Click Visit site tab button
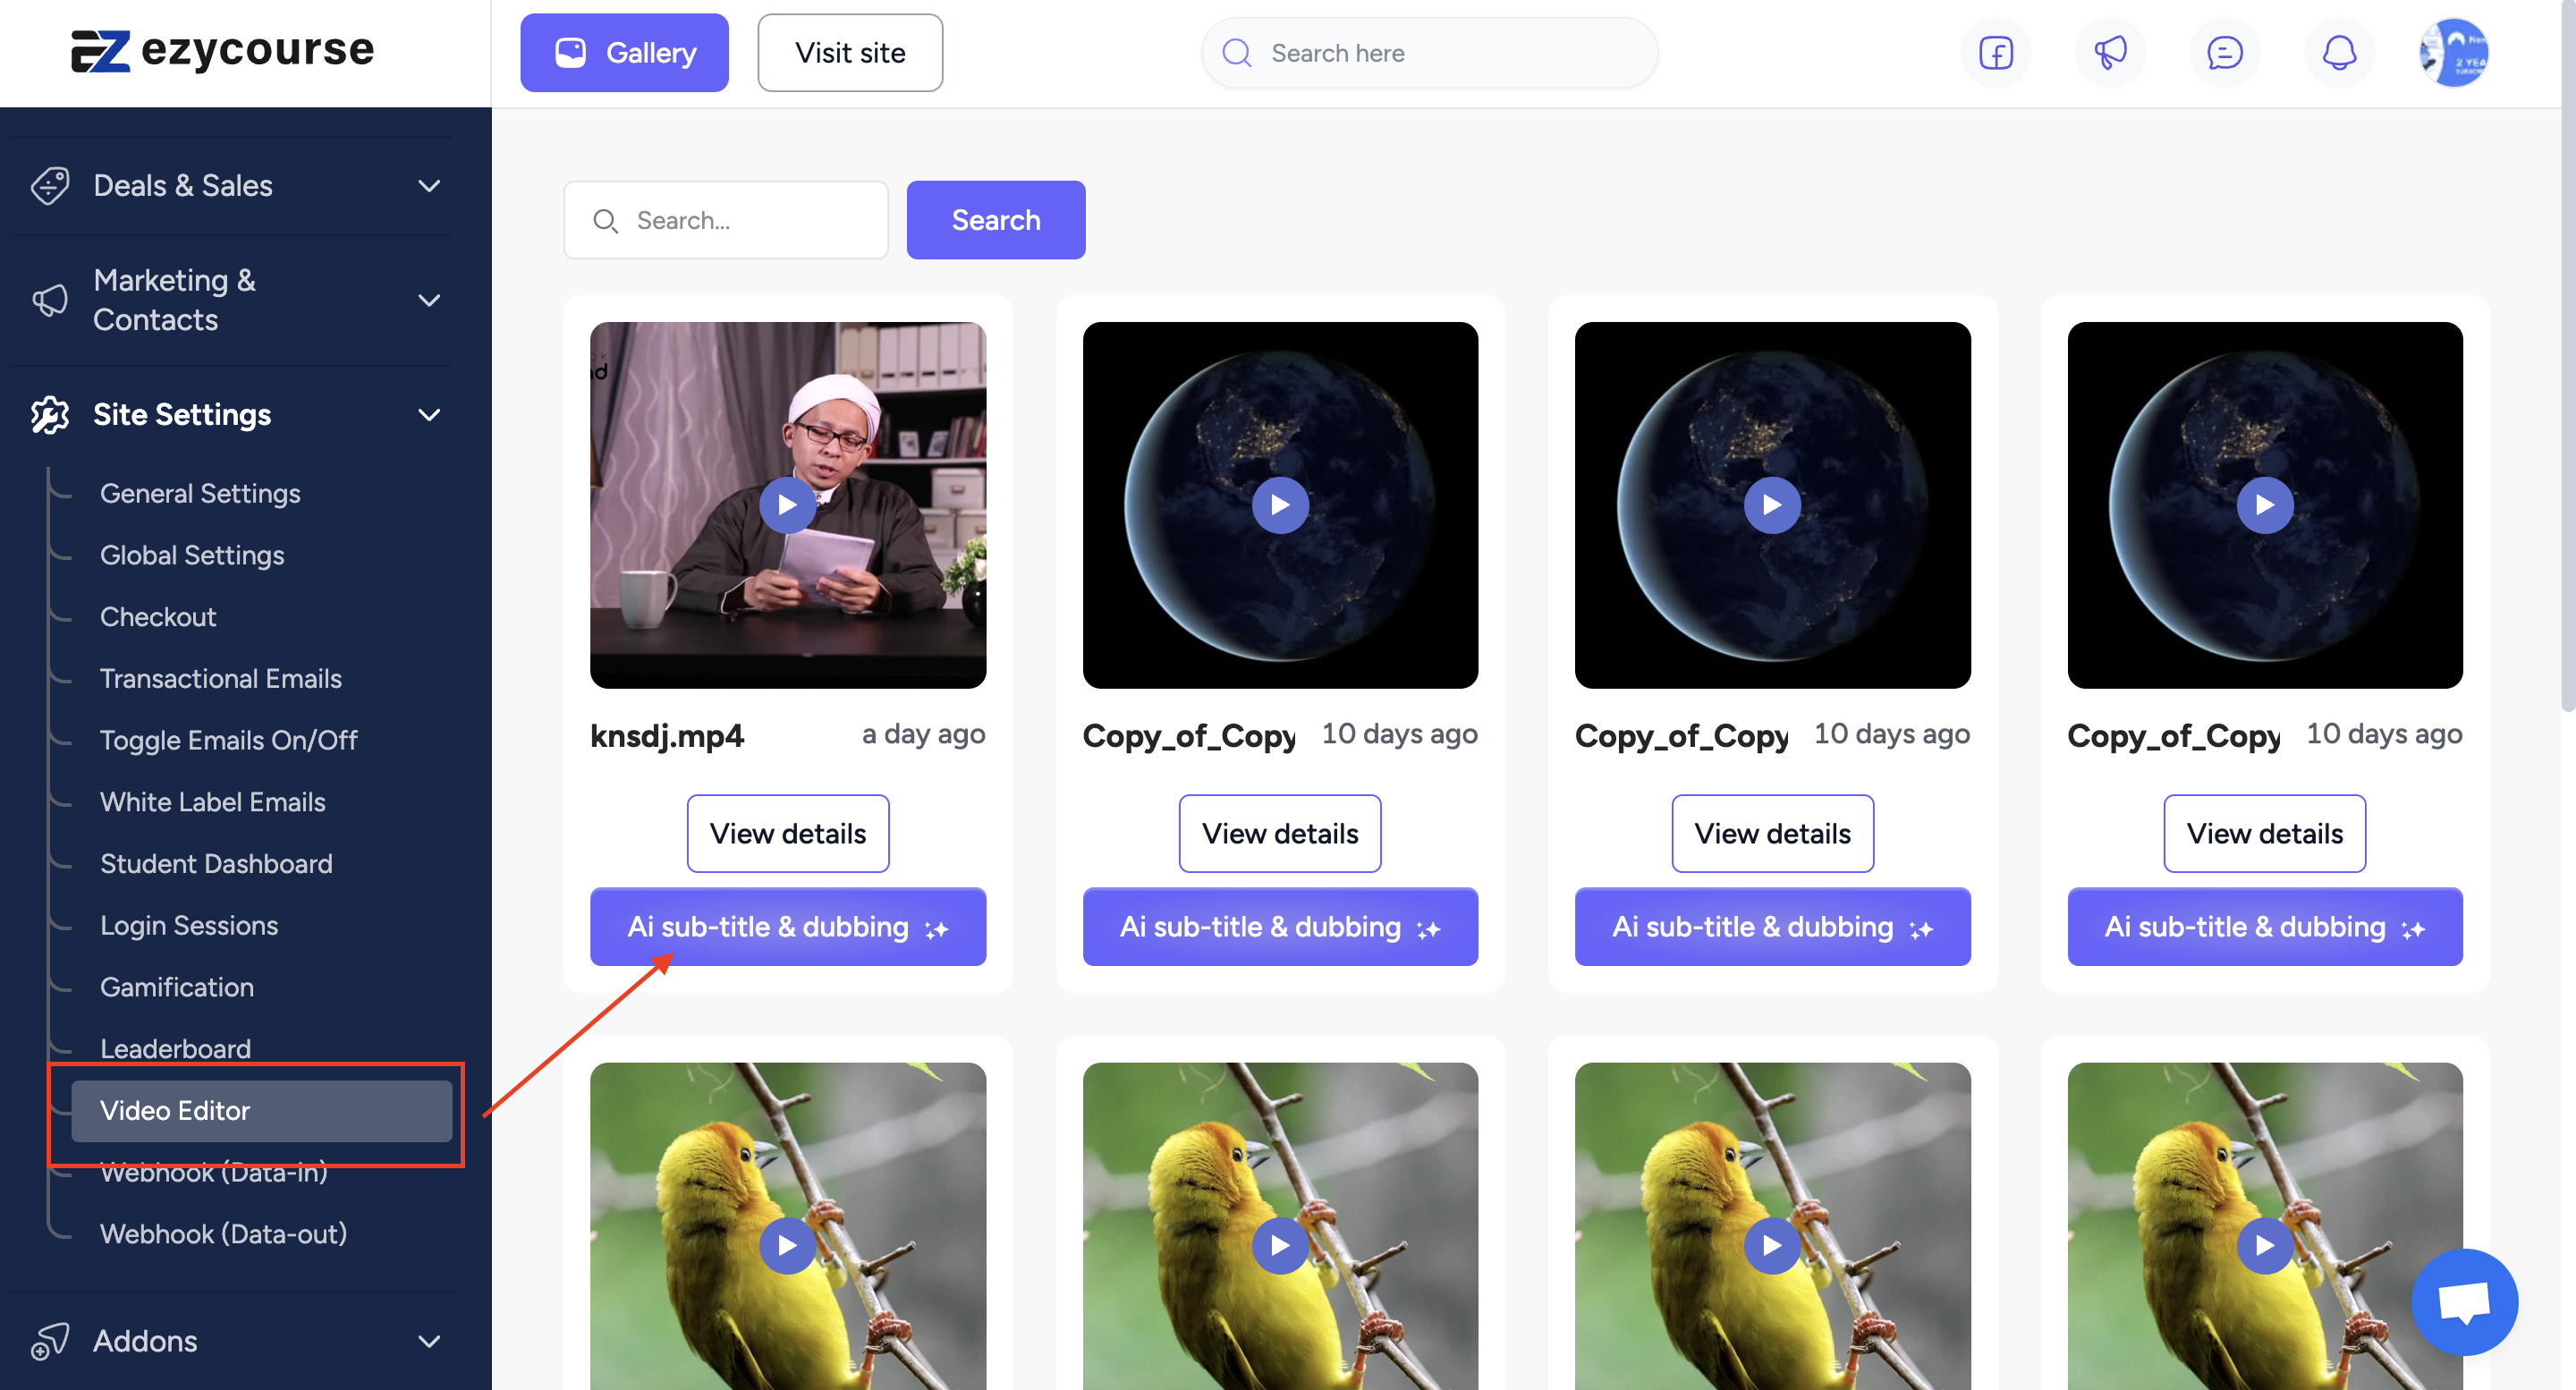The image size is (2576, 1390). click(849, 51)
